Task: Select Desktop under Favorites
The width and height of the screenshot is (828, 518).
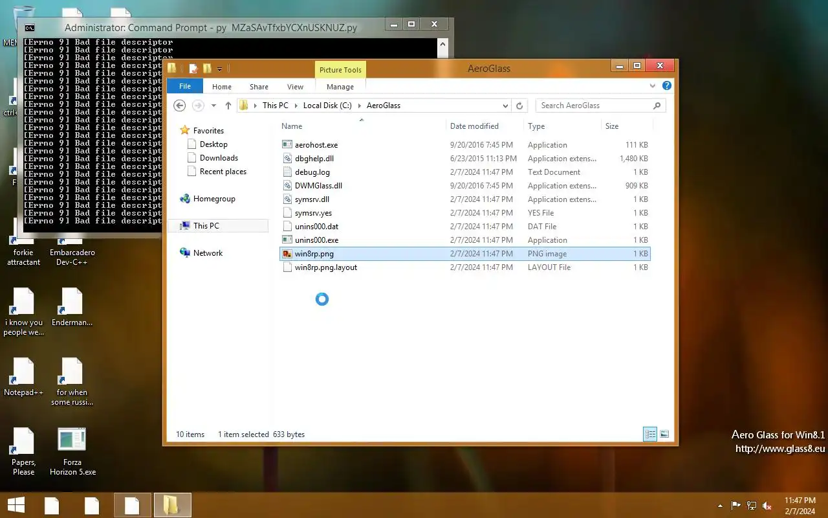Action: click(x=213, y=144)
